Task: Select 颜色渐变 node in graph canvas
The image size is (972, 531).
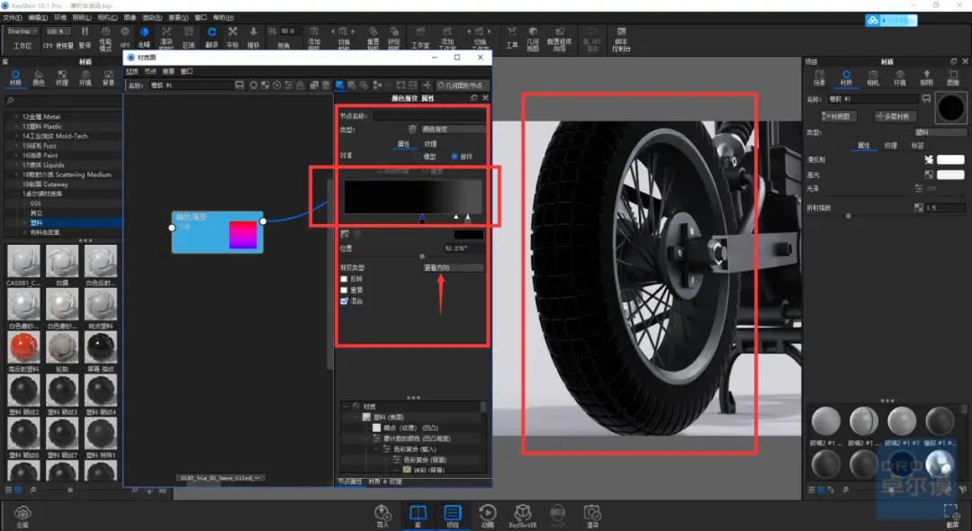Action: pos(218,231)
